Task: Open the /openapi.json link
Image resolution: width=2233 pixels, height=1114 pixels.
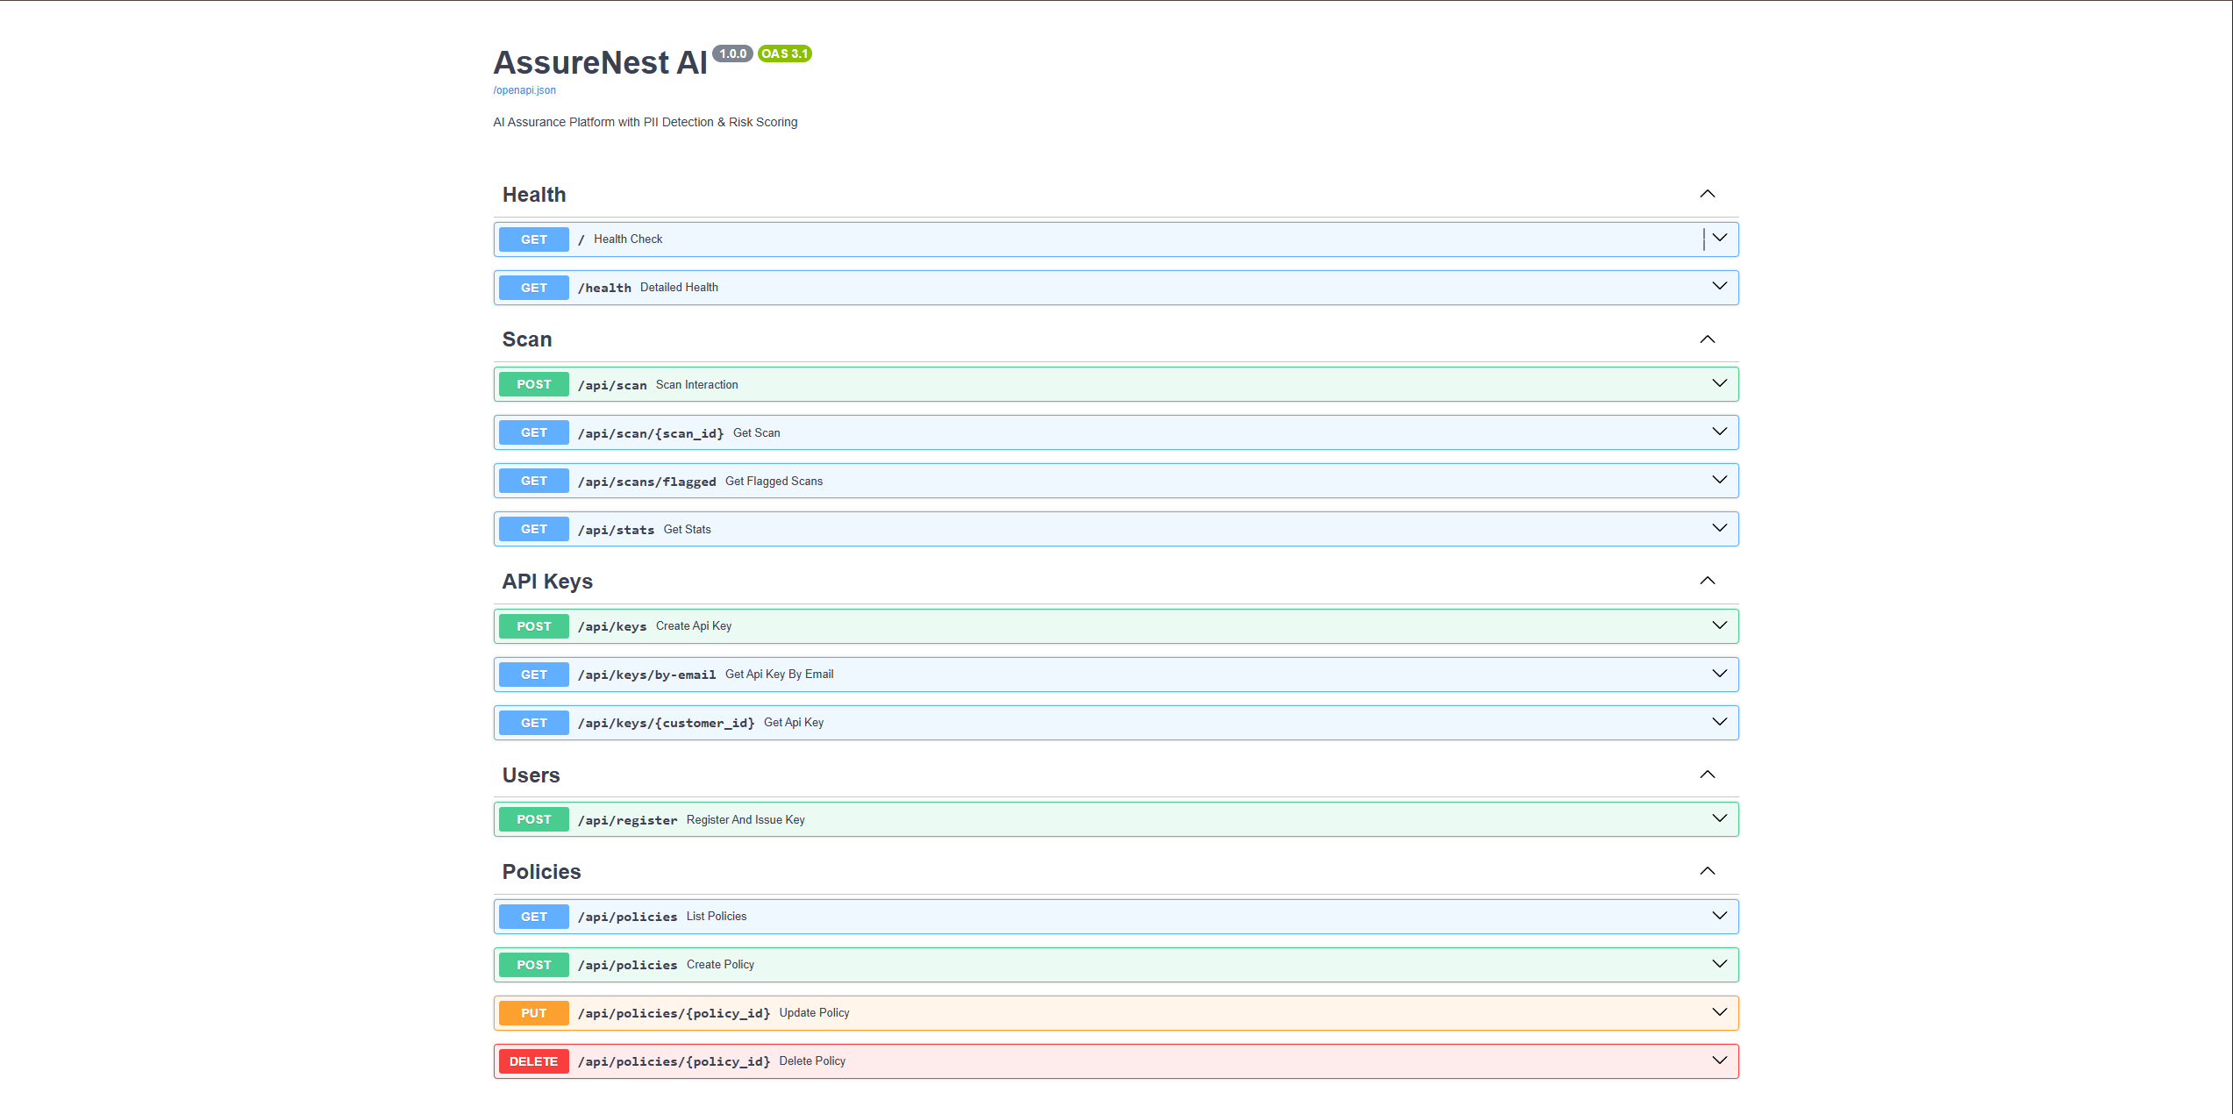Action: (x=524, y=90)
